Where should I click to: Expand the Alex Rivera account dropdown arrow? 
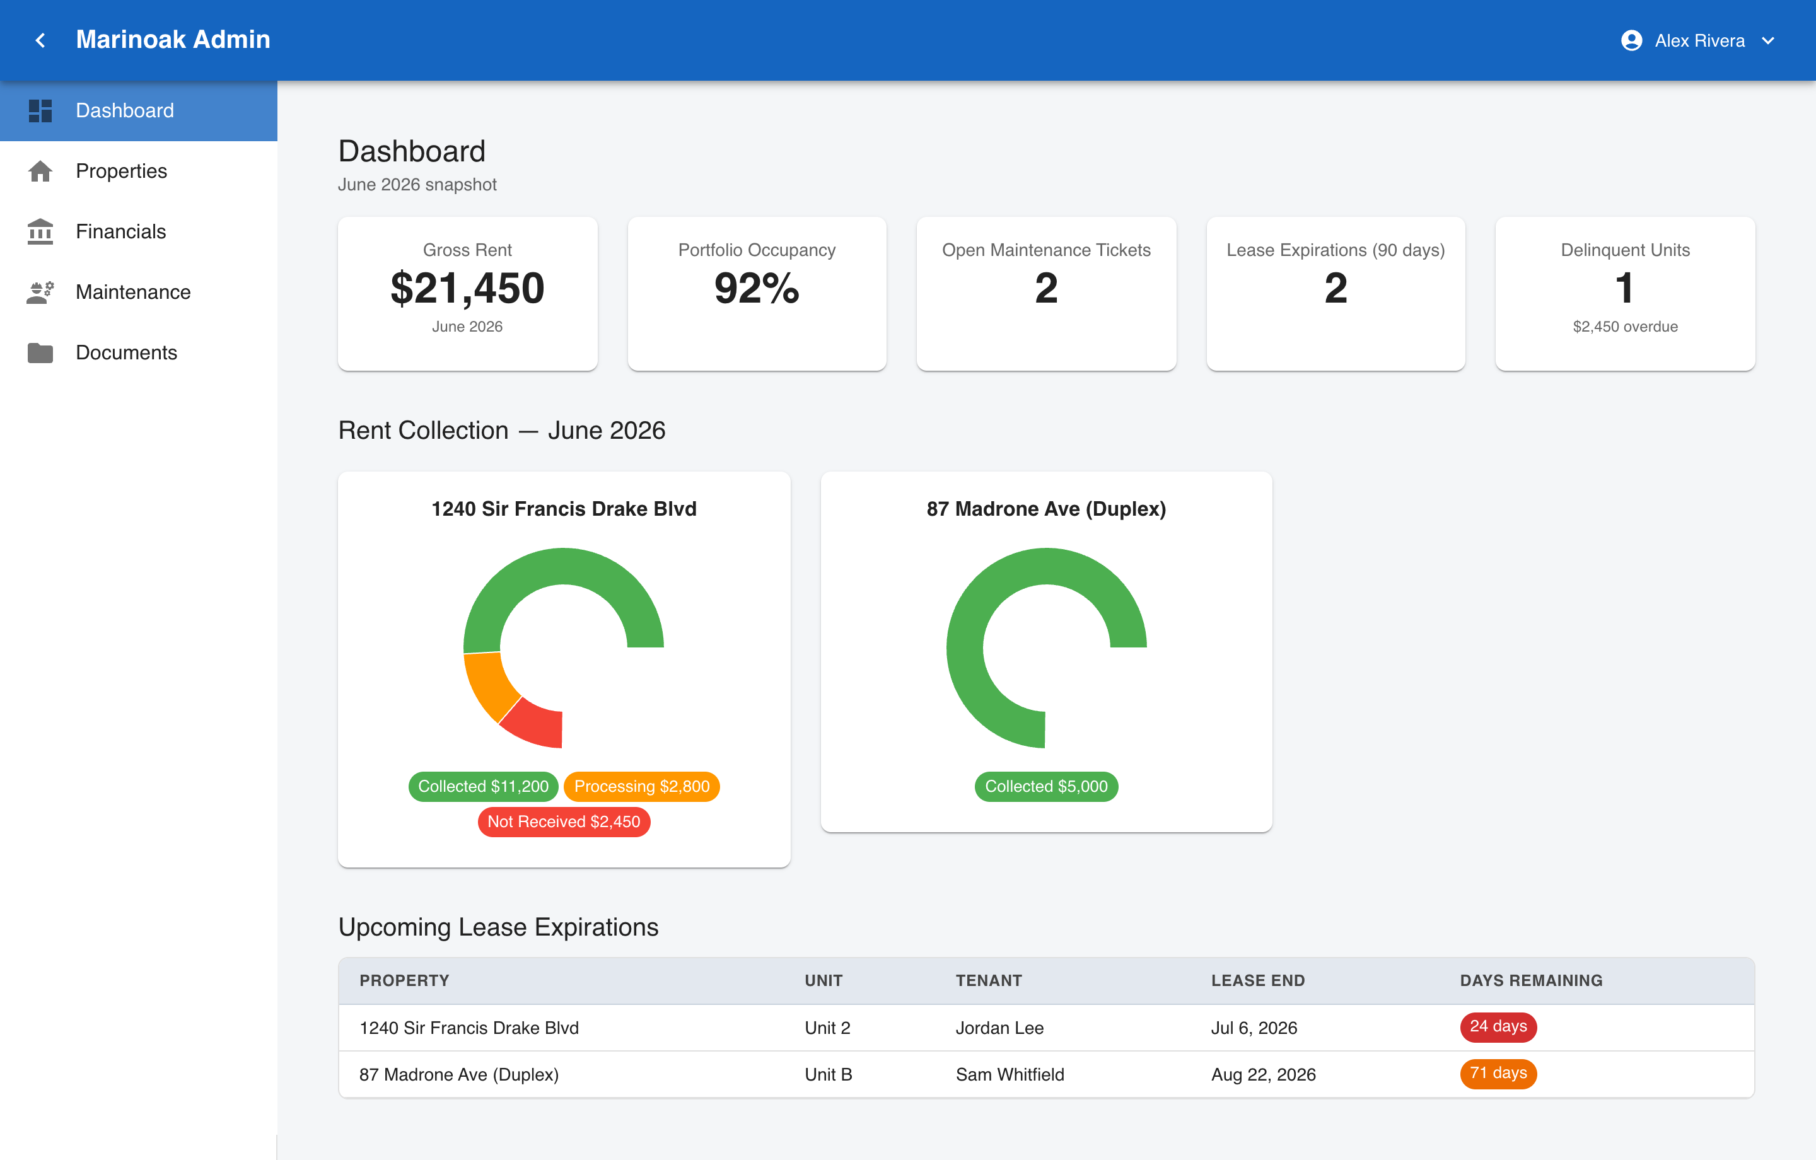click(1767, 41)
